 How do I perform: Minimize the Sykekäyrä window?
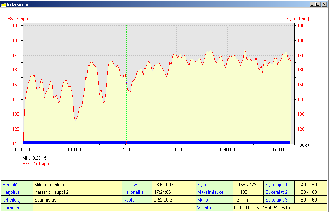pos(312,4)
